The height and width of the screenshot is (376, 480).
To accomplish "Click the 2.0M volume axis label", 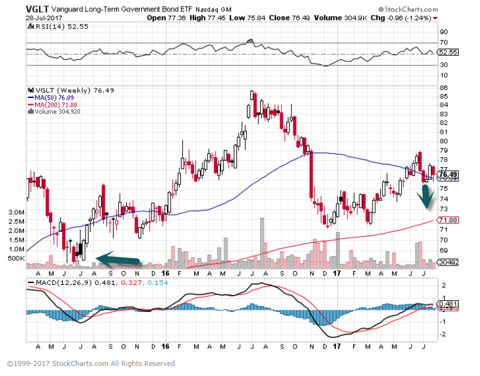I will click(x=16, y=230).
